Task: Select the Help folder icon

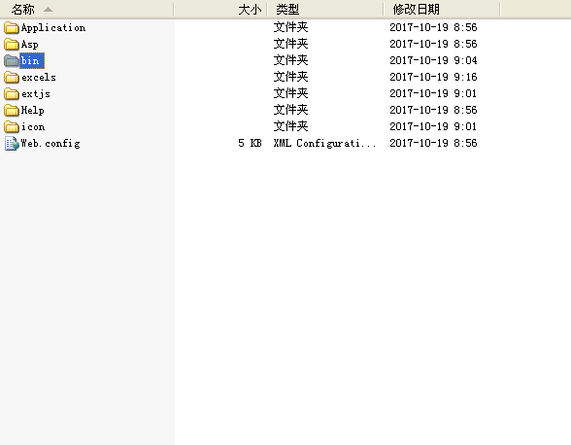Action: pos(12,110)
